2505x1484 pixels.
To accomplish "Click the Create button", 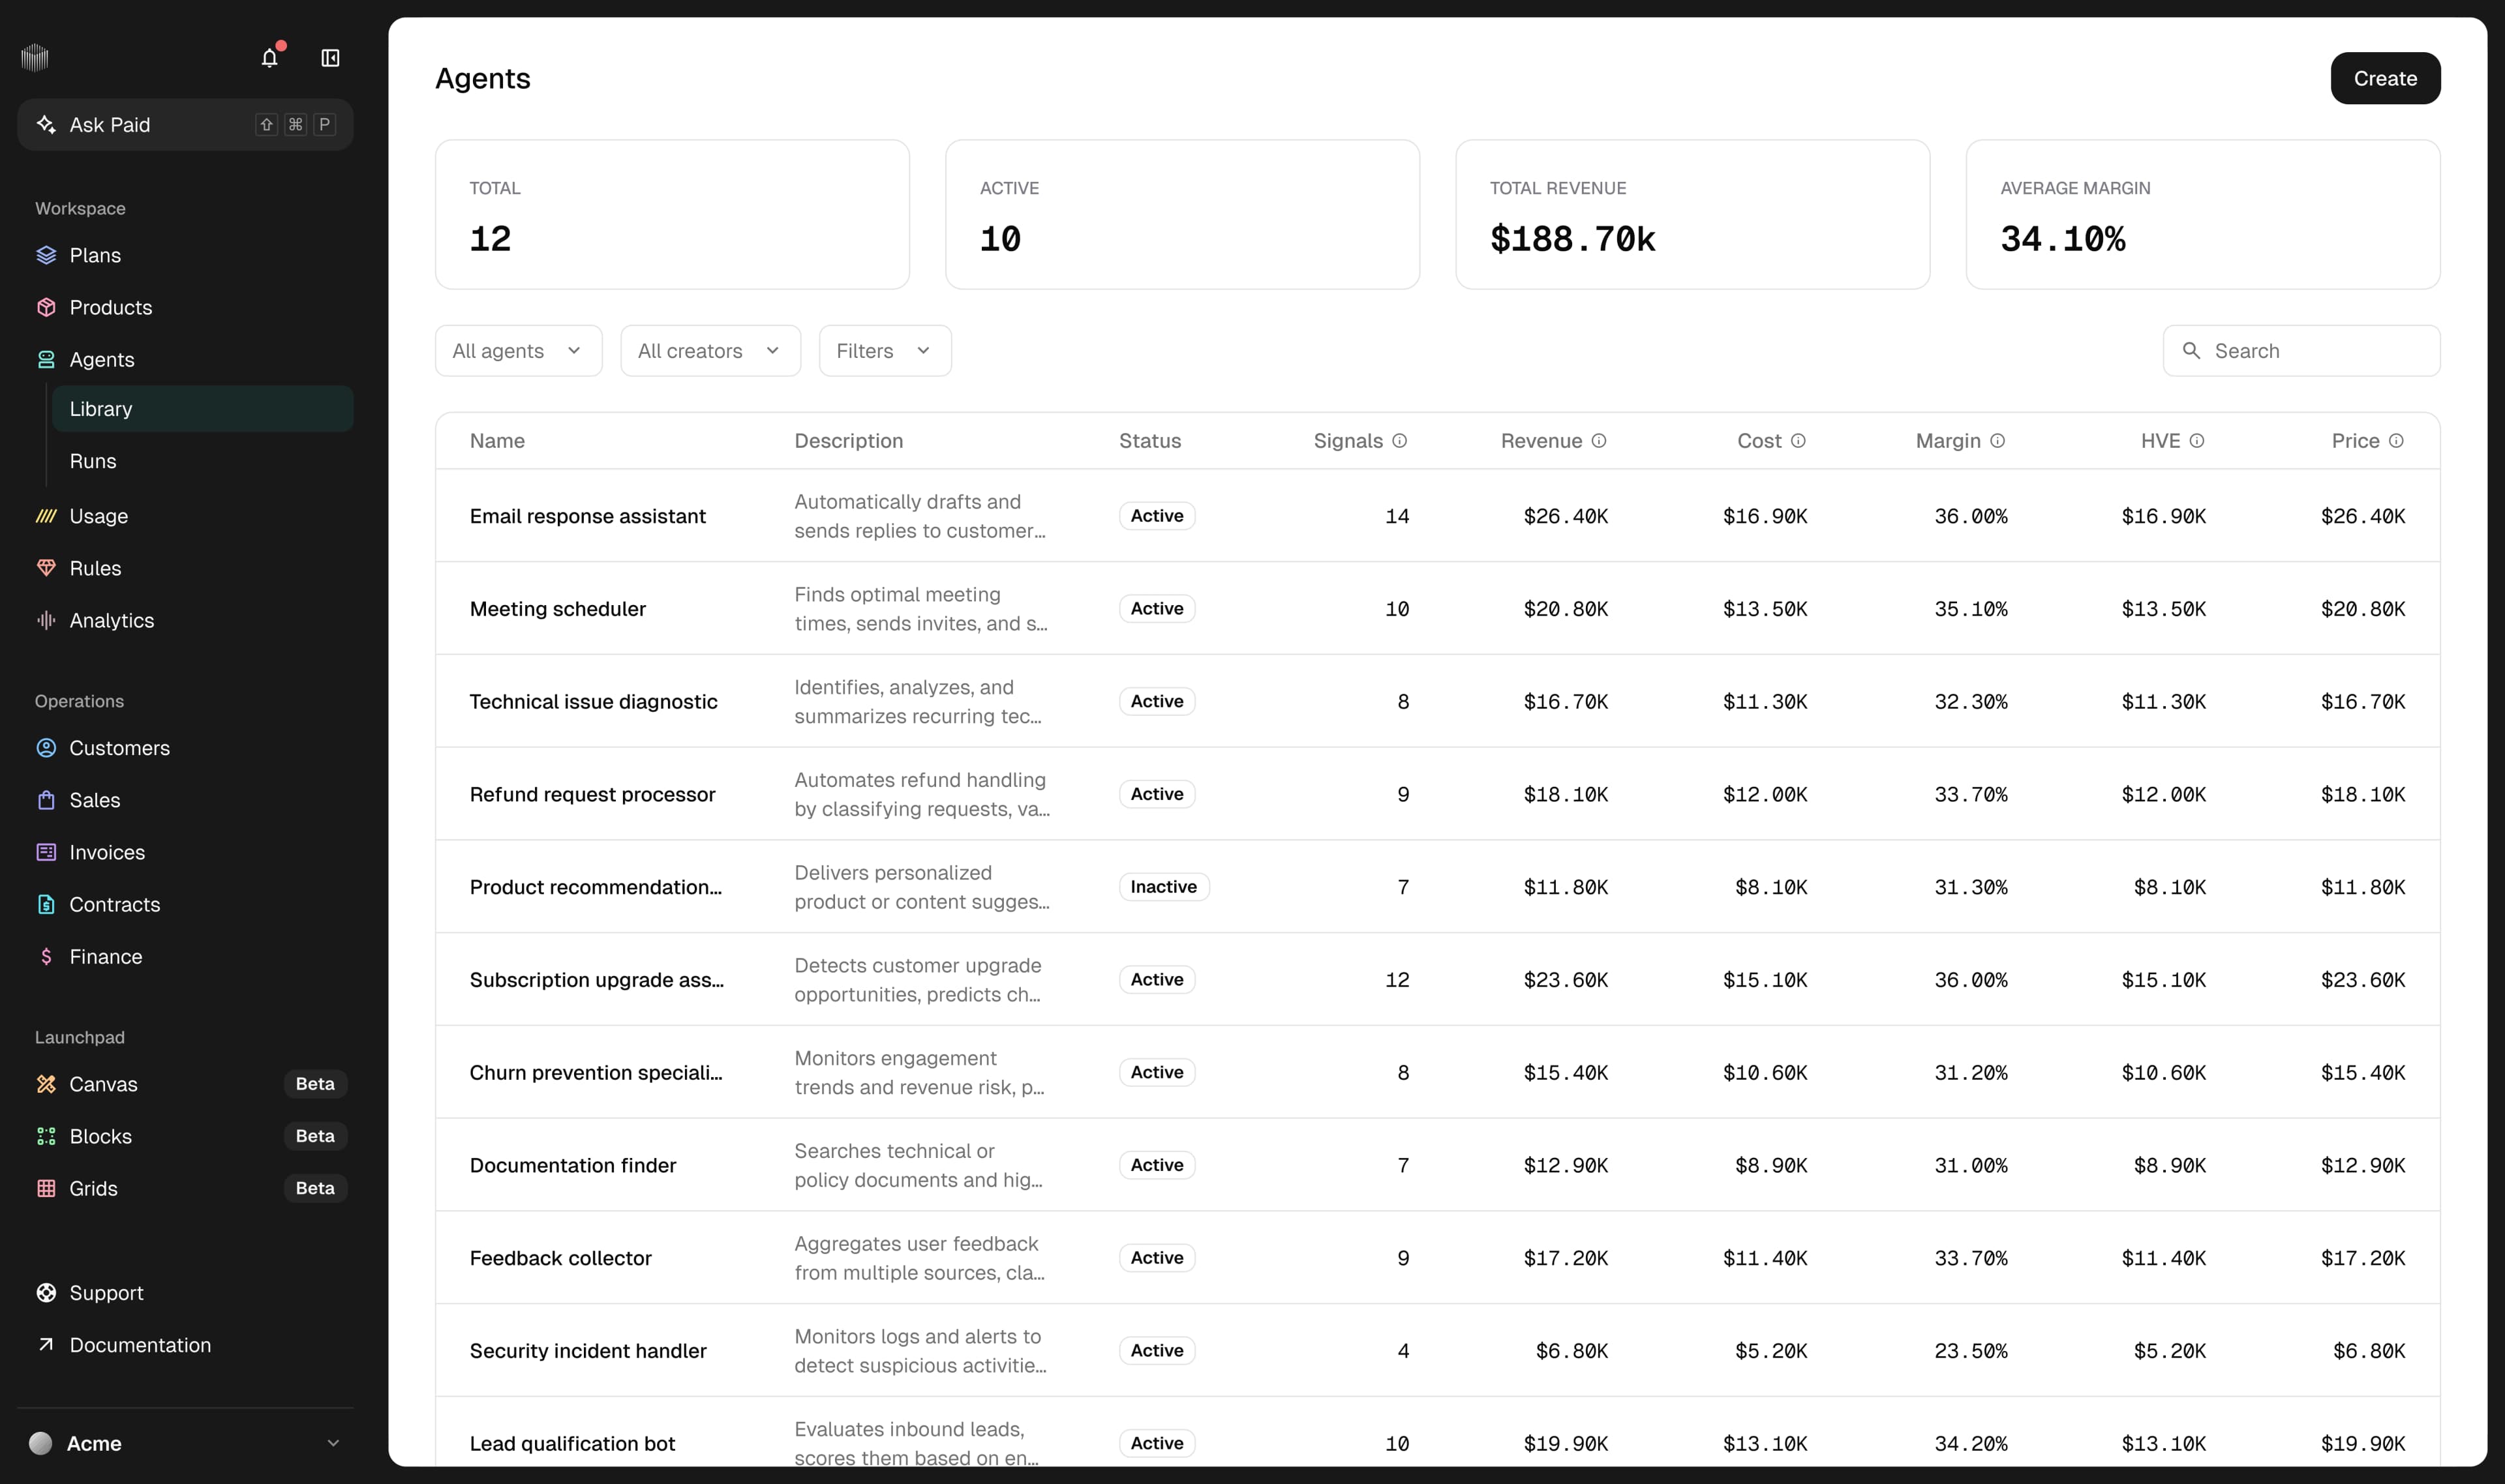I will (2385, 78).
